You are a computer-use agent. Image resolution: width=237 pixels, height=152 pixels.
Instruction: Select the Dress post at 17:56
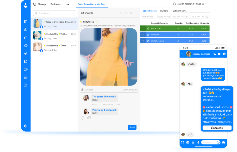[x=54, y=47]
